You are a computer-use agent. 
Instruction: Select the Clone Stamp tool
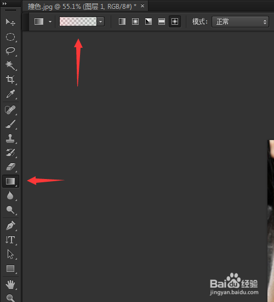10,138
